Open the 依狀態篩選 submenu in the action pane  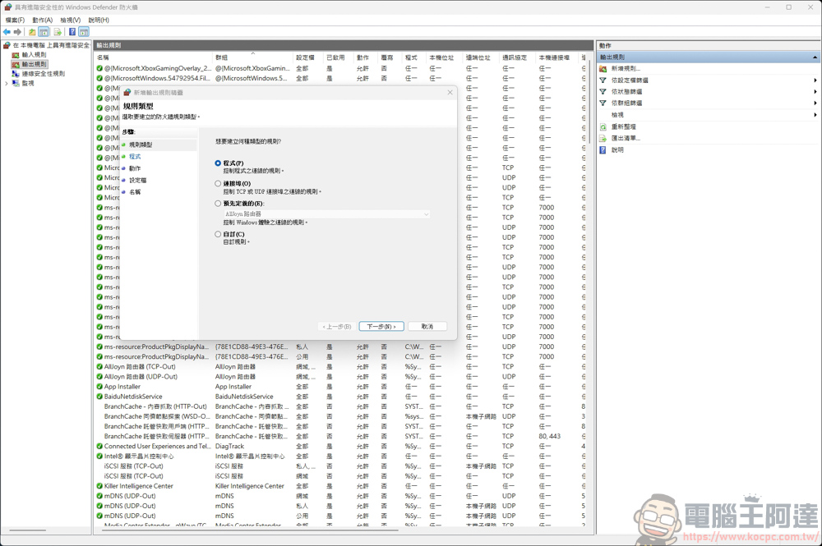[x=709, y=92]
